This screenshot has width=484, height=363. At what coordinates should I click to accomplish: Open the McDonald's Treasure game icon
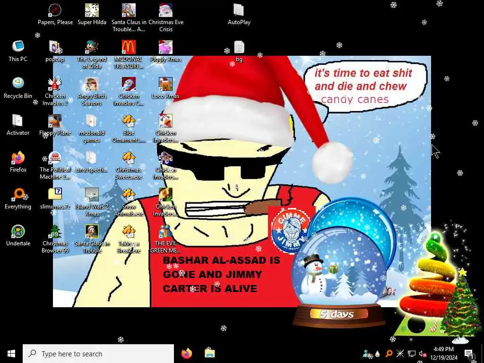tap(129, 54)
